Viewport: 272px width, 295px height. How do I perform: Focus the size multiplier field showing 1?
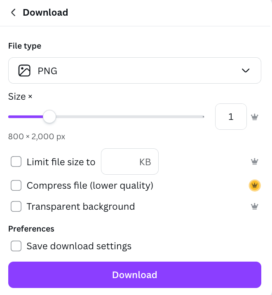click(231, 117)
